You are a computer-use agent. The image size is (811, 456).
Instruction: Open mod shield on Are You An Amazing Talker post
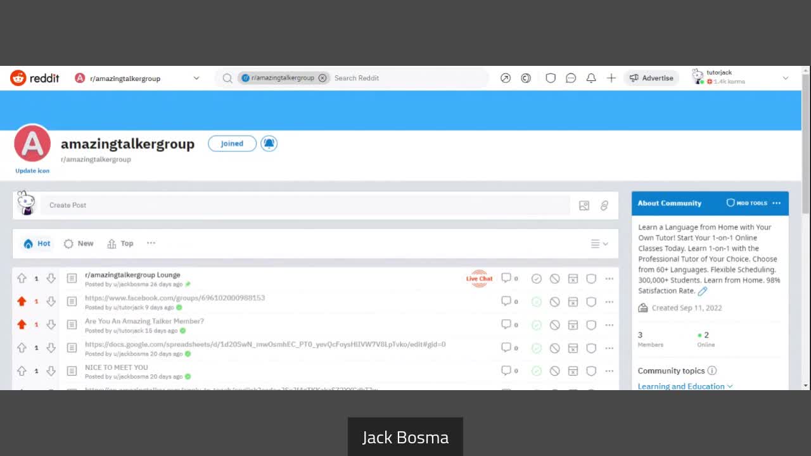[591, 325]
